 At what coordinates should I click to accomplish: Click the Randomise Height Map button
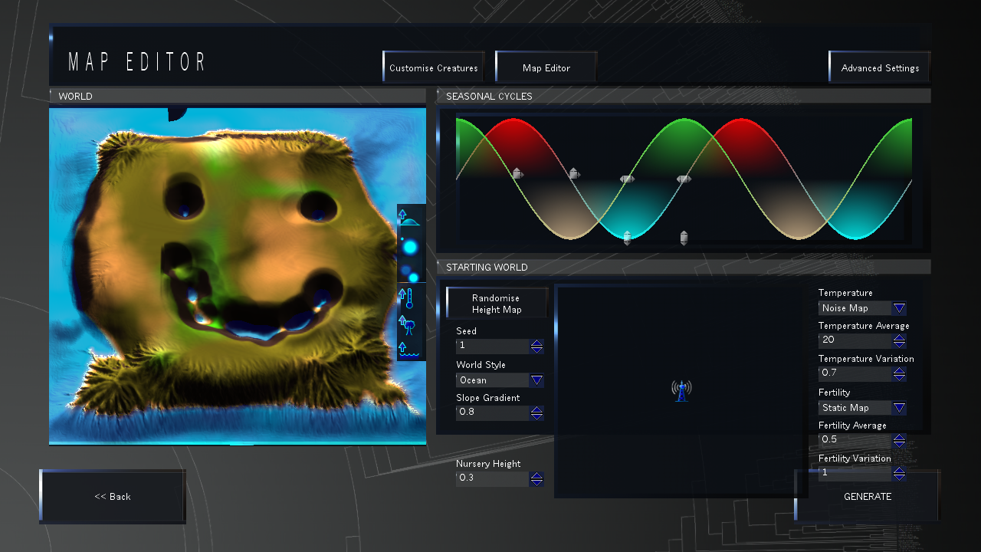(x=497, y=304)
